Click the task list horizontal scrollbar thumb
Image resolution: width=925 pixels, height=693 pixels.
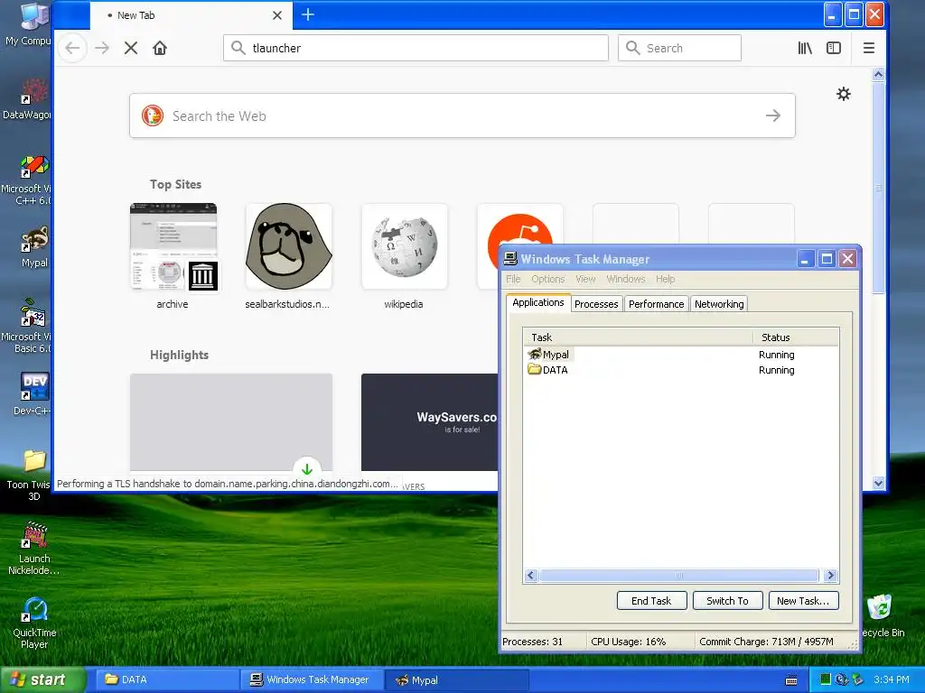point(679,575)
